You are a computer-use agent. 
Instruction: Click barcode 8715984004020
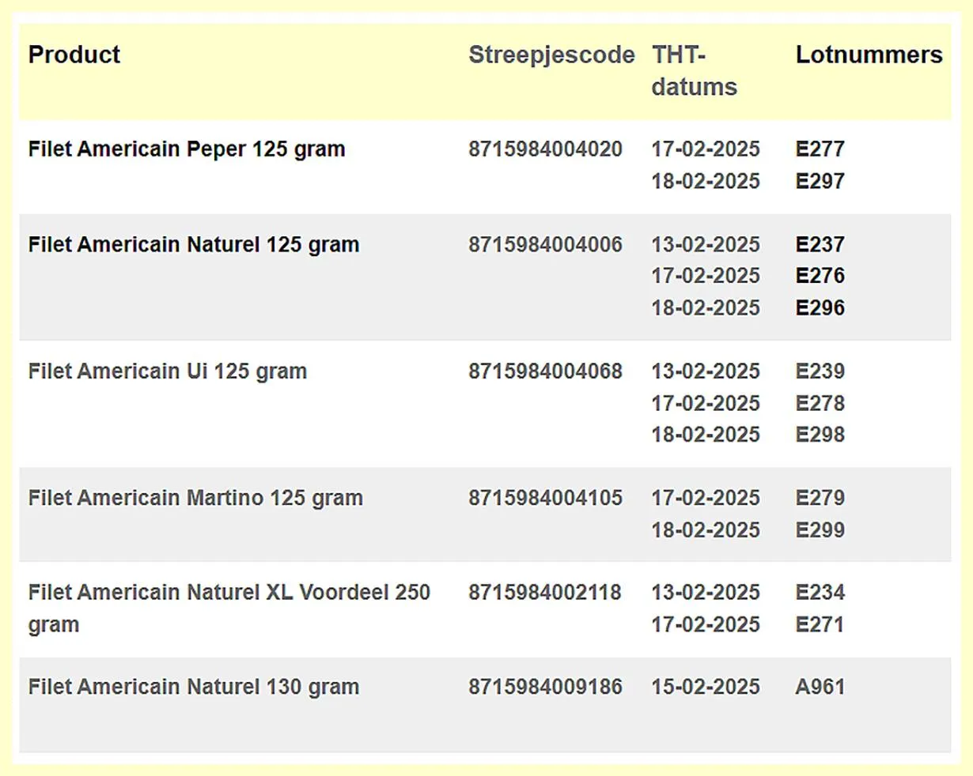point(545,149)
